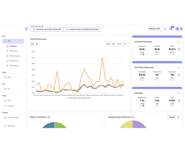Collapse the Ad Sales/Performance card chevron
185x152 pixels.
178,42
